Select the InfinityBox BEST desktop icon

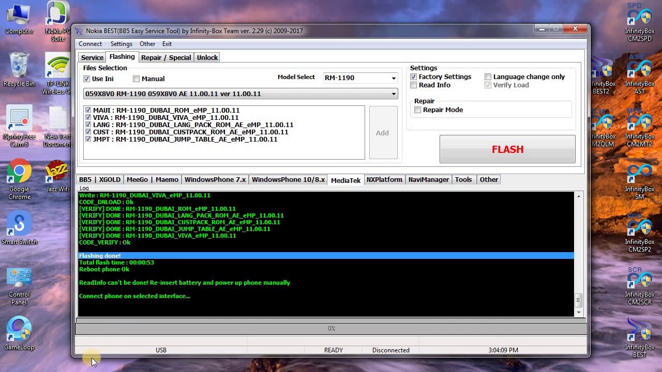point(639,338)
